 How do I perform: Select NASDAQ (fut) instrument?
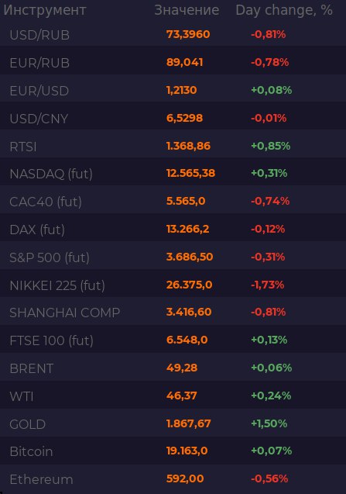[51, 174]
